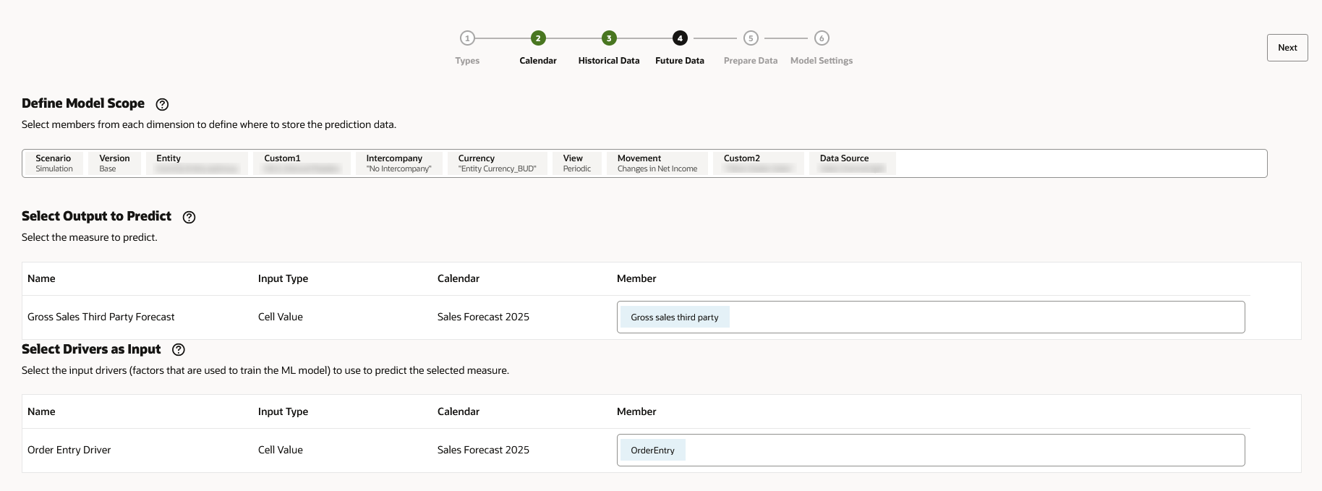Click help icon beside Select Output to Predict
Viewport: 1322px width, 491px height.
pos(189,217)
